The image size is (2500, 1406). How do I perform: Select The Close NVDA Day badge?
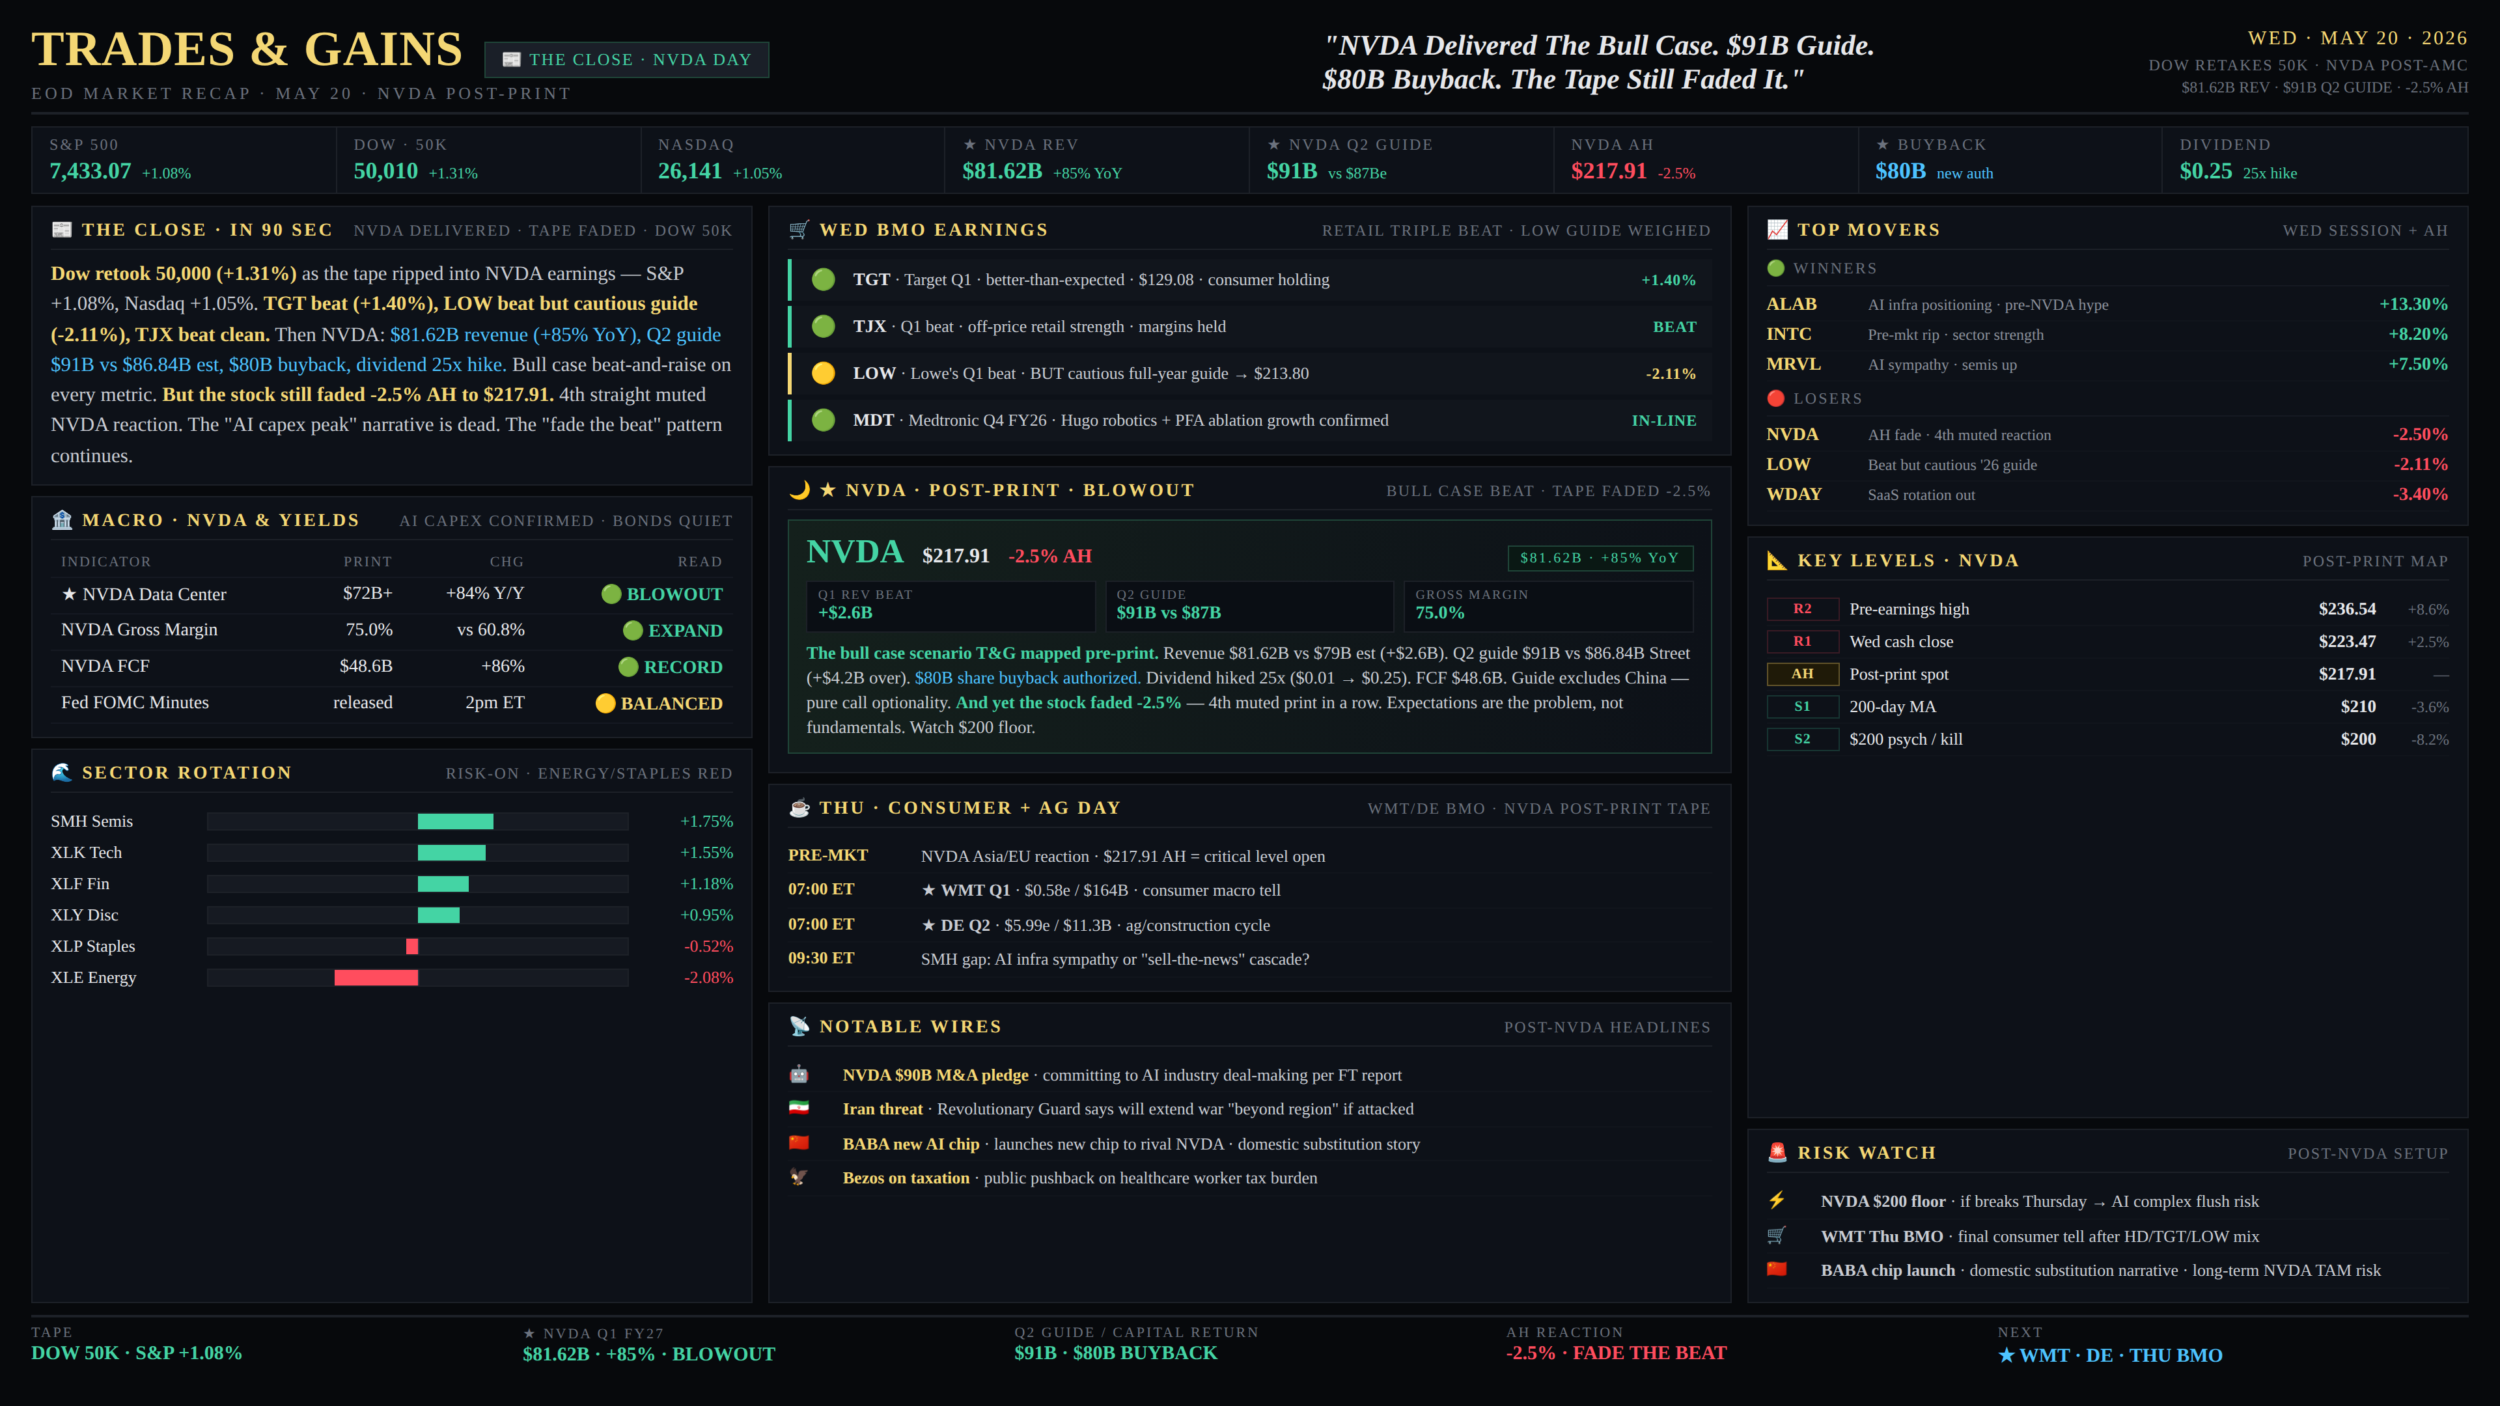[x=627, y=60]
